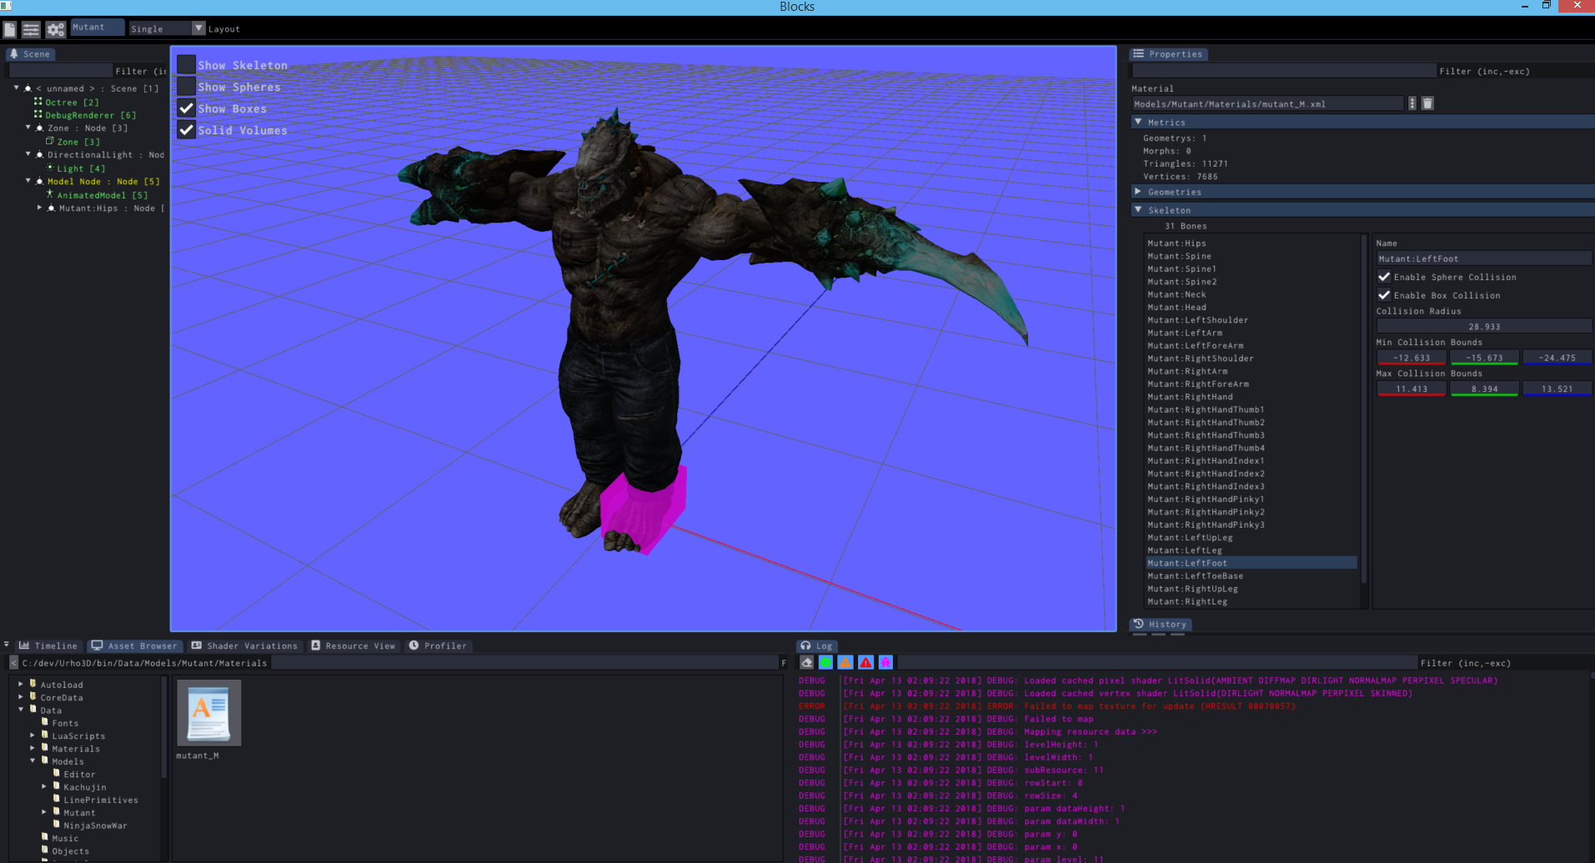Screen dimensions: 1595x863
Task: Toggle the magenta debug bug log filter icon
Action: coord(885,663)
